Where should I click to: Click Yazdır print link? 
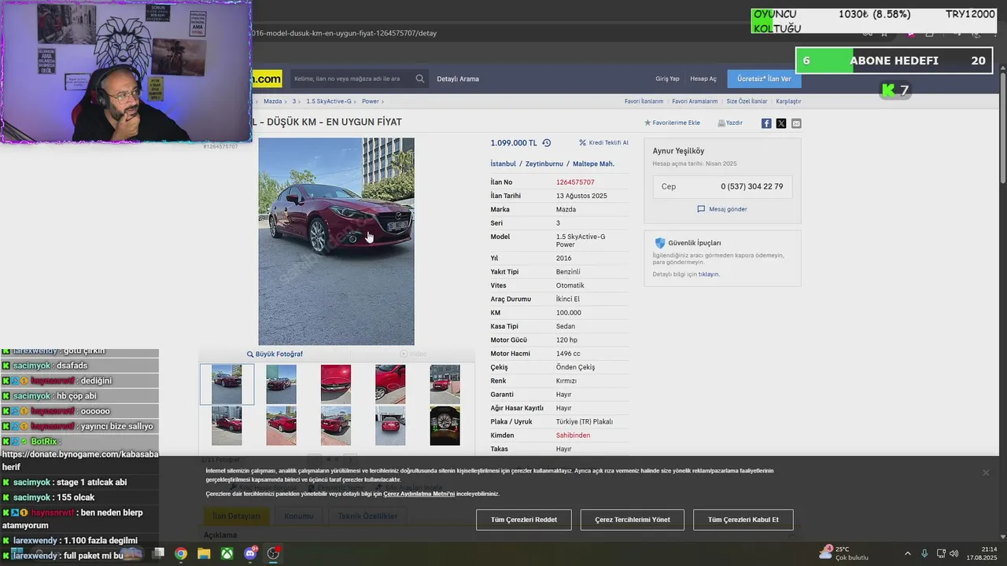(x=730, y=123)
